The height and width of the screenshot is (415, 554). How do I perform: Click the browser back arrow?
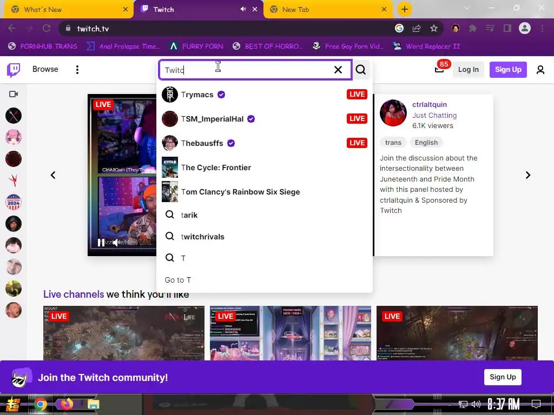[12, 29]
